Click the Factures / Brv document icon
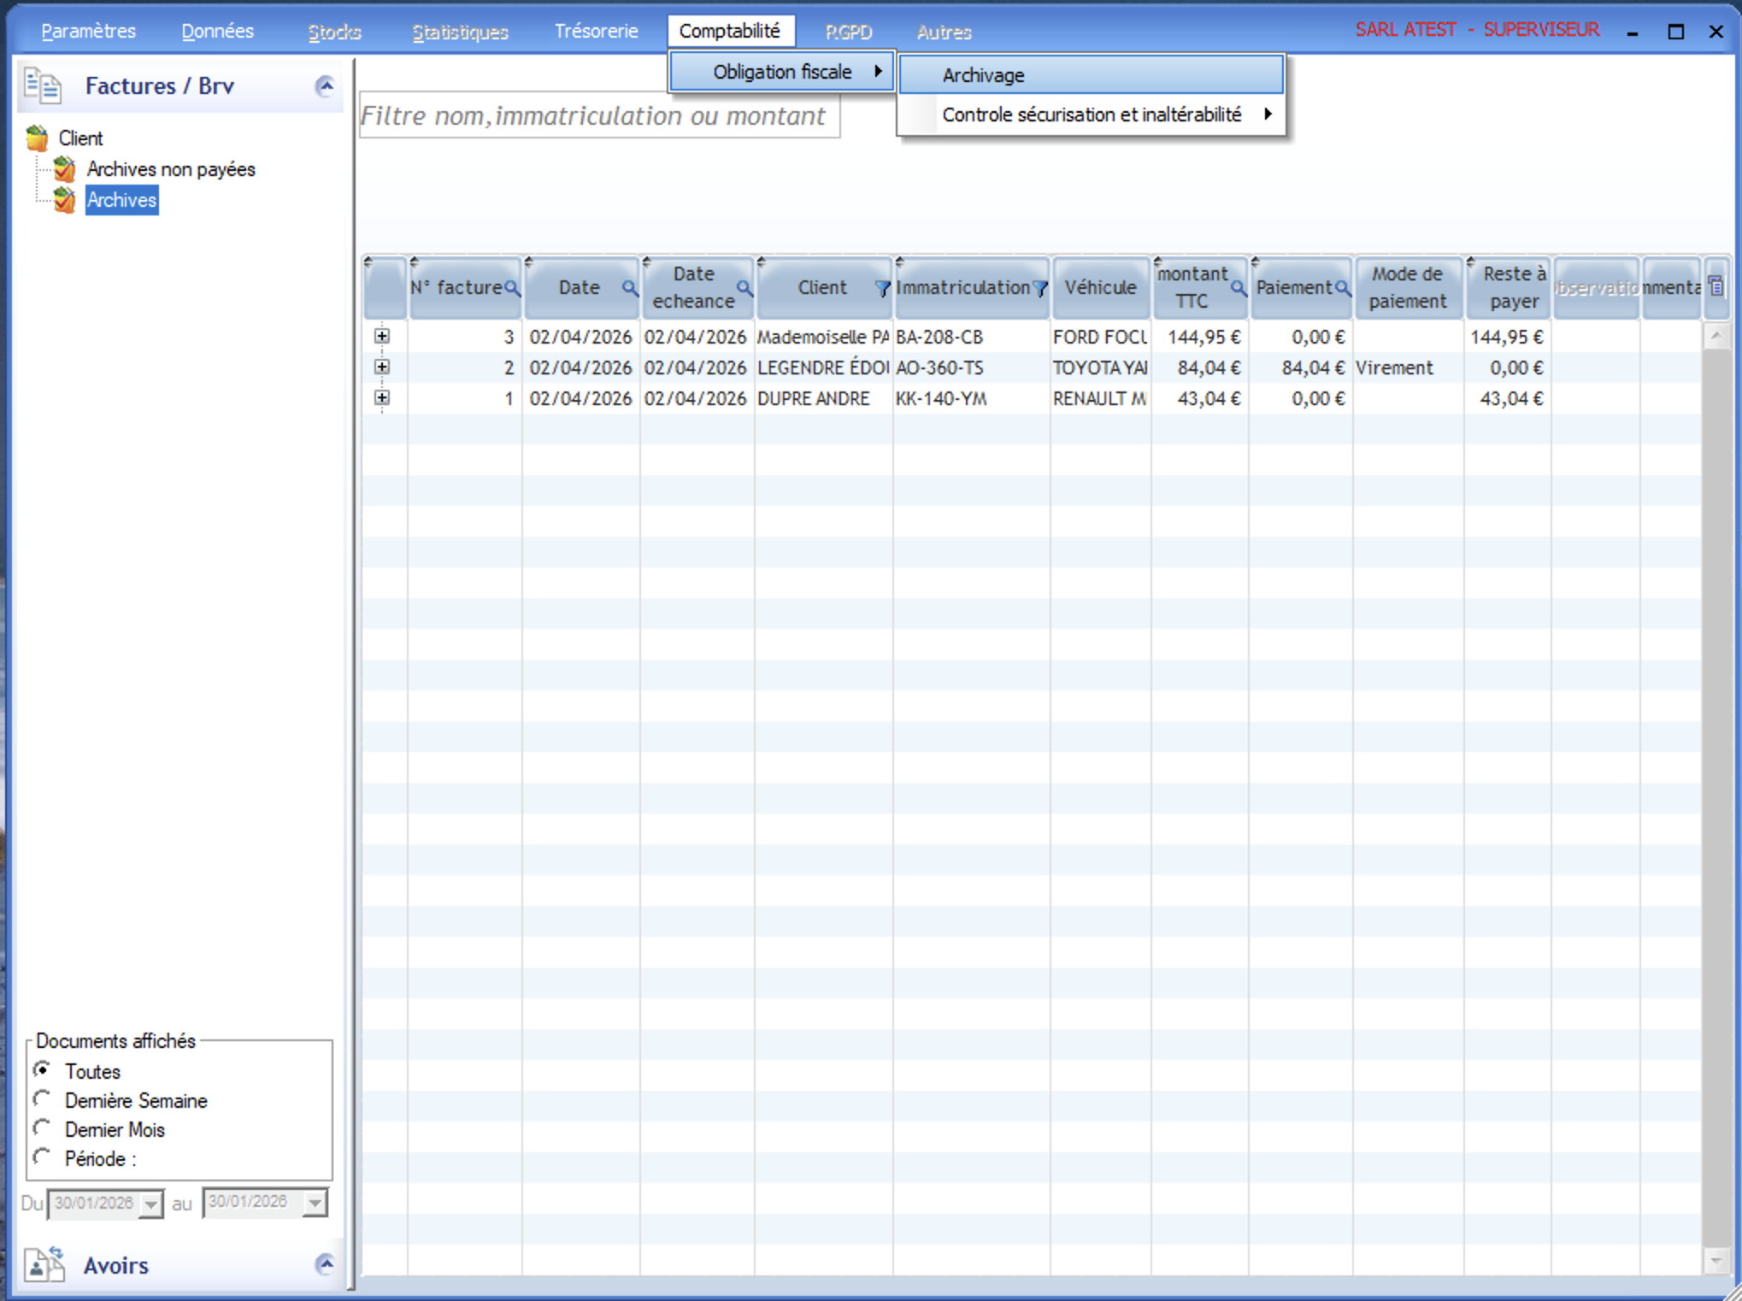This screenshot has width=1742, height=1301. [43, 86]
